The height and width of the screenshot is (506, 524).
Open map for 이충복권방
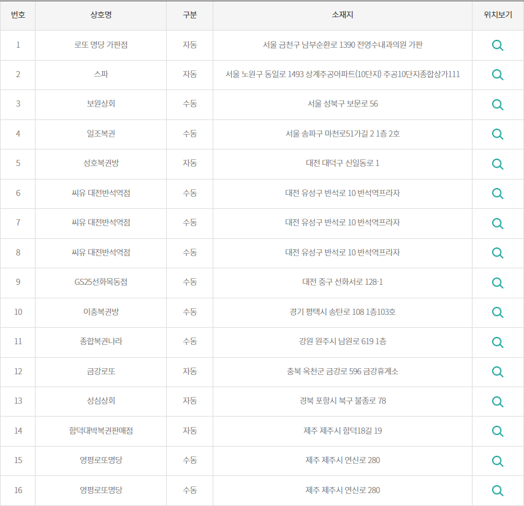pyautogui.click(x=498, y=312)
